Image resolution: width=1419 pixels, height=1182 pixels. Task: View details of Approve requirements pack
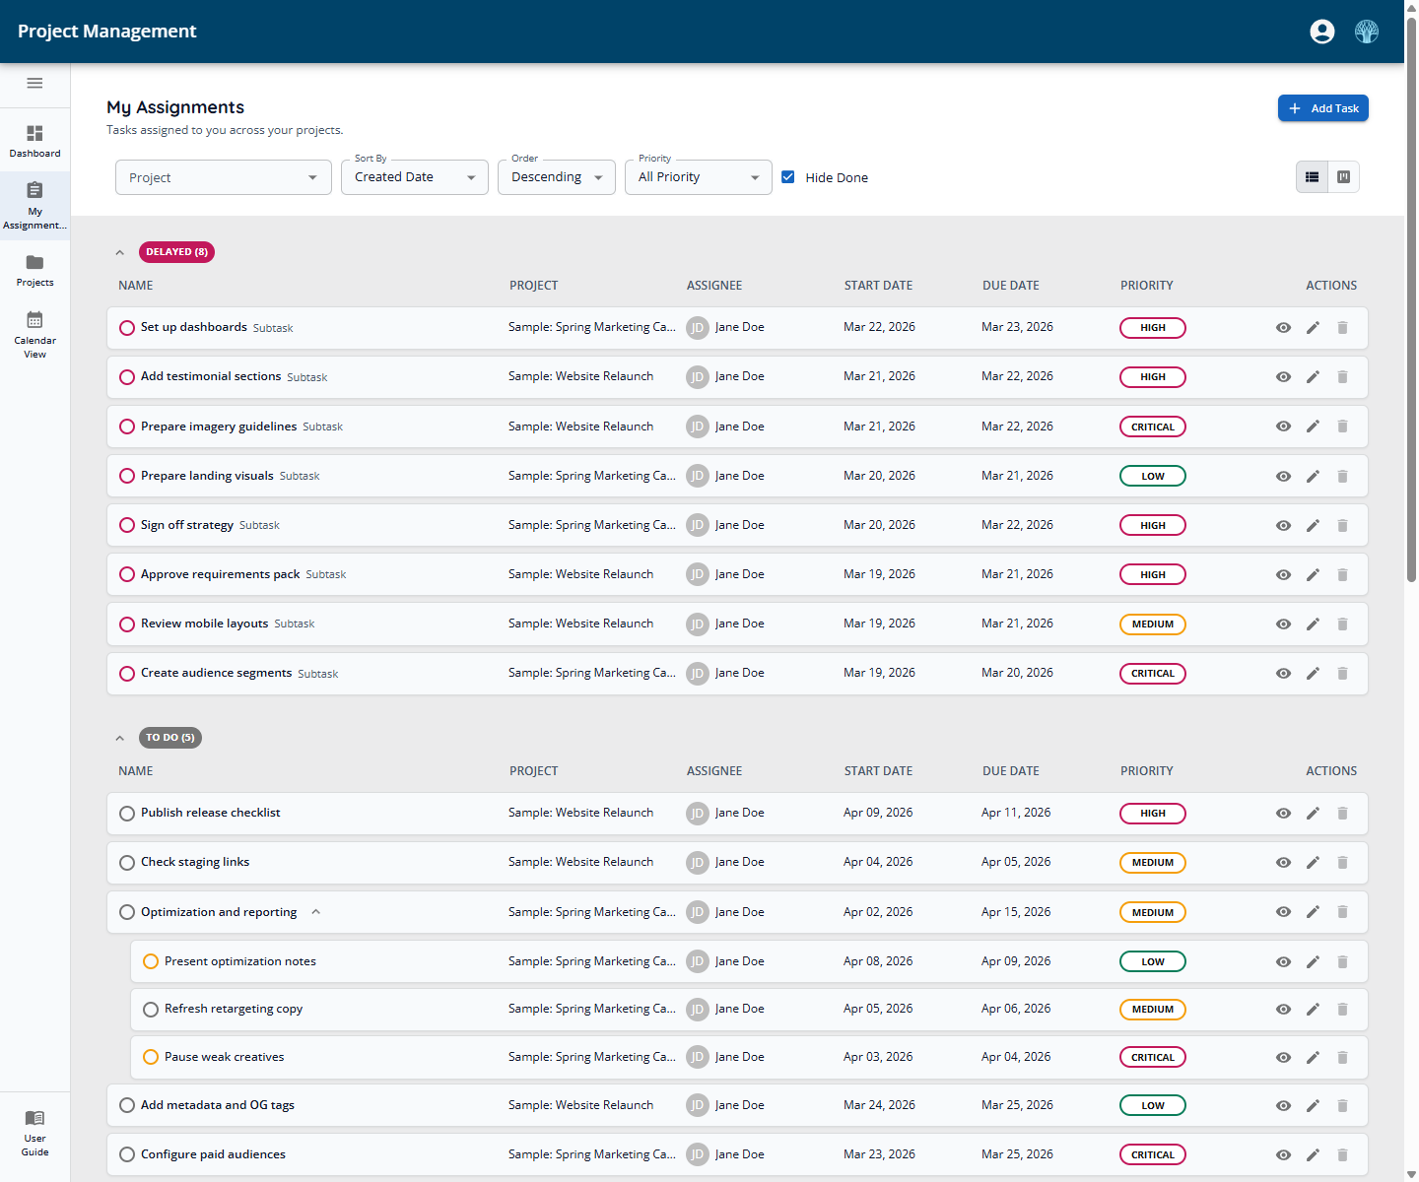pos(1283,575)
